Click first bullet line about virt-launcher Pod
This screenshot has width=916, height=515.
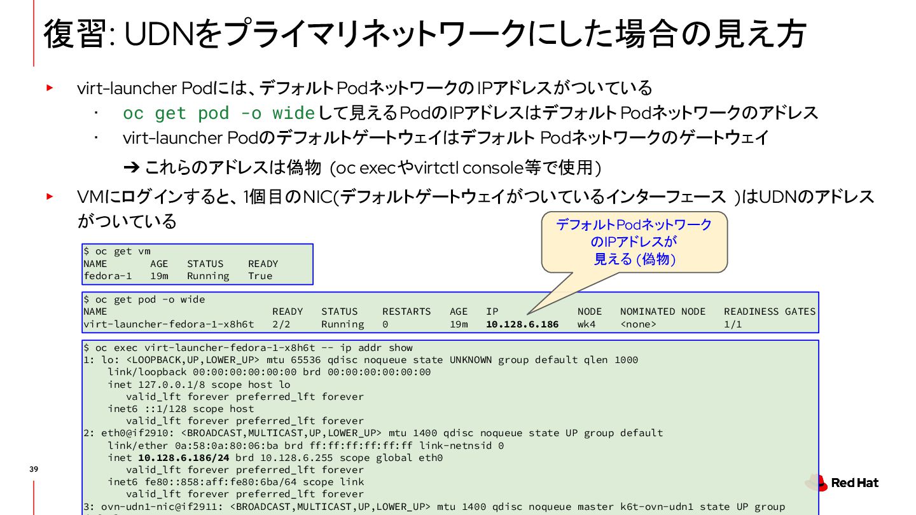click(364, 88)
